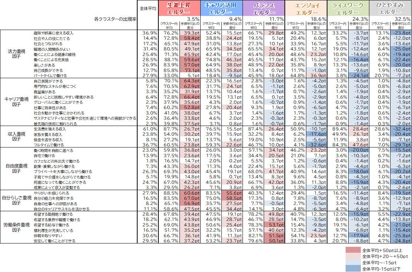Pick the light blue 全体平均~-15pt legend swatch
The image size is (412, 272).
[353, 262]
